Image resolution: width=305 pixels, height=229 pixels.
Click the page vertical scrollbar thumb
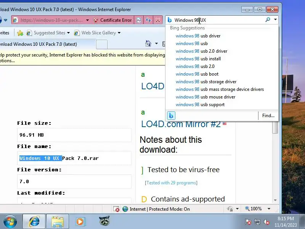click(275, 127)
